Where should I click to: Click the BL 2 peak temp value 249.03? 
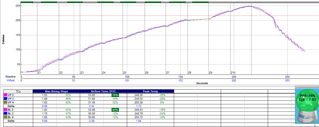coord(139,110)
